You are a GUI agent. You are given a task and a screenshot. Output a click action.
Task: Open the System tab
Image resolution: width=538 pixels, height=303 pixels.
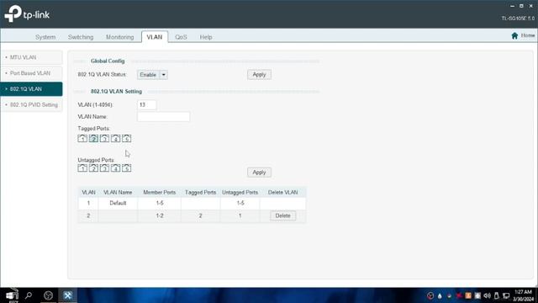45,37
